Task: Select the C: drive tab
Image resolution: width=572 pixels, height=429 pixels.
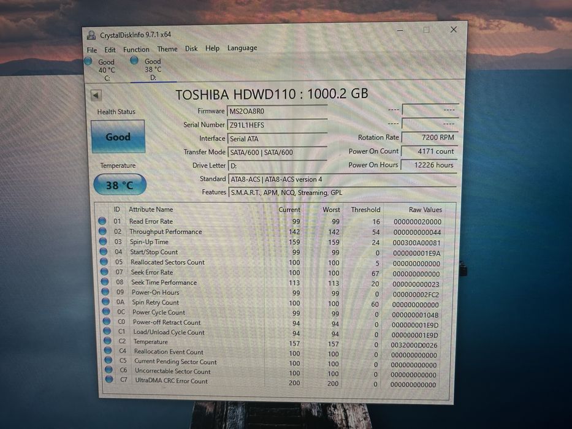Action: tap(106, 70)
